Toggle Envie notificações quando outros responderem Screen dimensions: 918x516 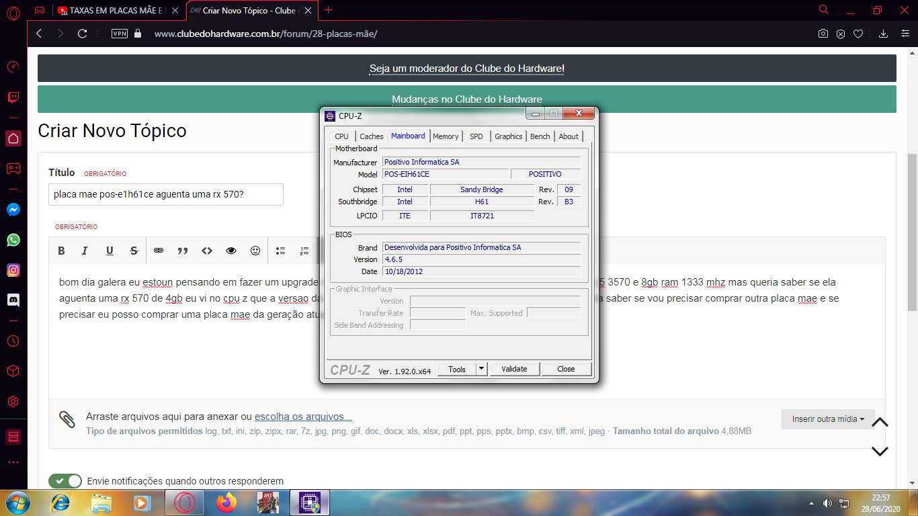(x=65, y=481)
